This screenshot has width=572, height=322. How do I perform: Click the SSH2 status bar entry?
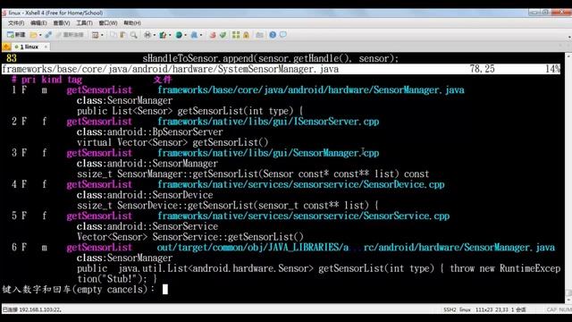click(x=450, y=309)
